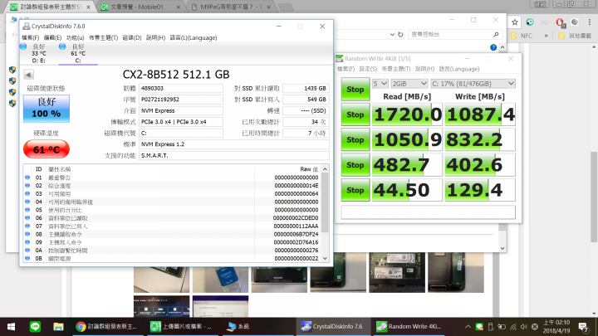
Task: Open the blue SSD box photo thumbnail
Action: 220,280
